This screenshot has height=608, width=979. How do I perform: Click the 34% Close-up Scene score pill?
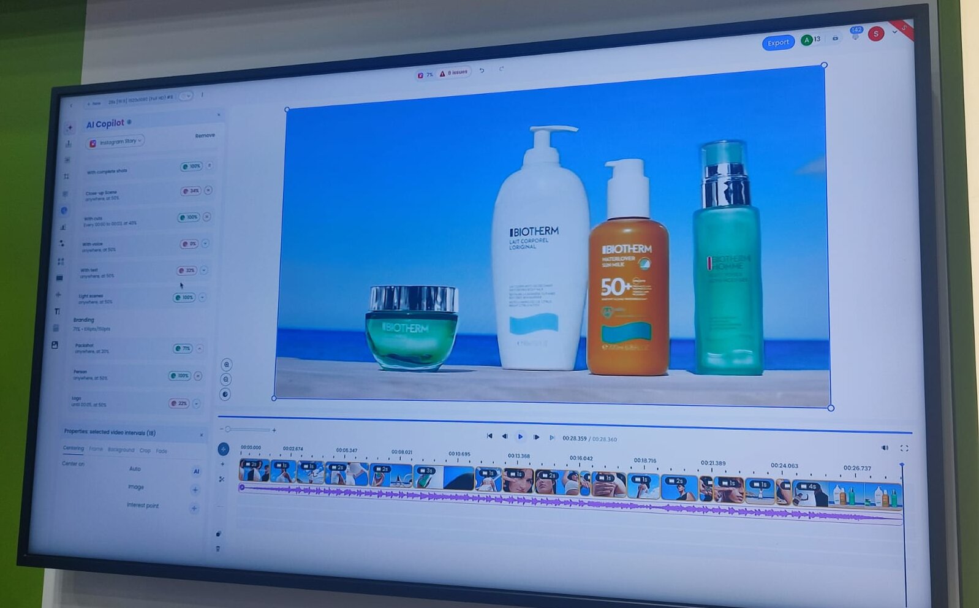point(191,191)
